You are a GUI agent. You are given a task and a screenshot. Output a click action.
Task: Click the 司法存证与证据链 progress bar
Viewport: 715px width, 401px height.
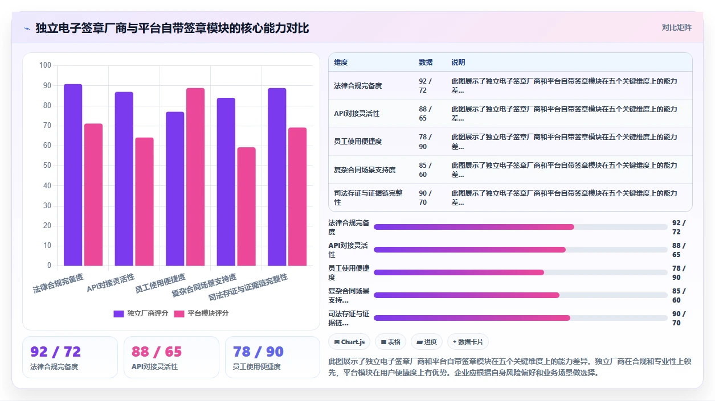(x=520, y=318)
